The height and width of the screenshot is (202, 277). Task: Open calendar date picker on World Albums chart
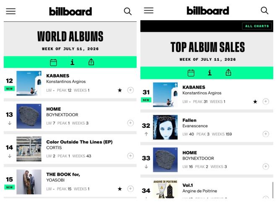pos(53,62)
